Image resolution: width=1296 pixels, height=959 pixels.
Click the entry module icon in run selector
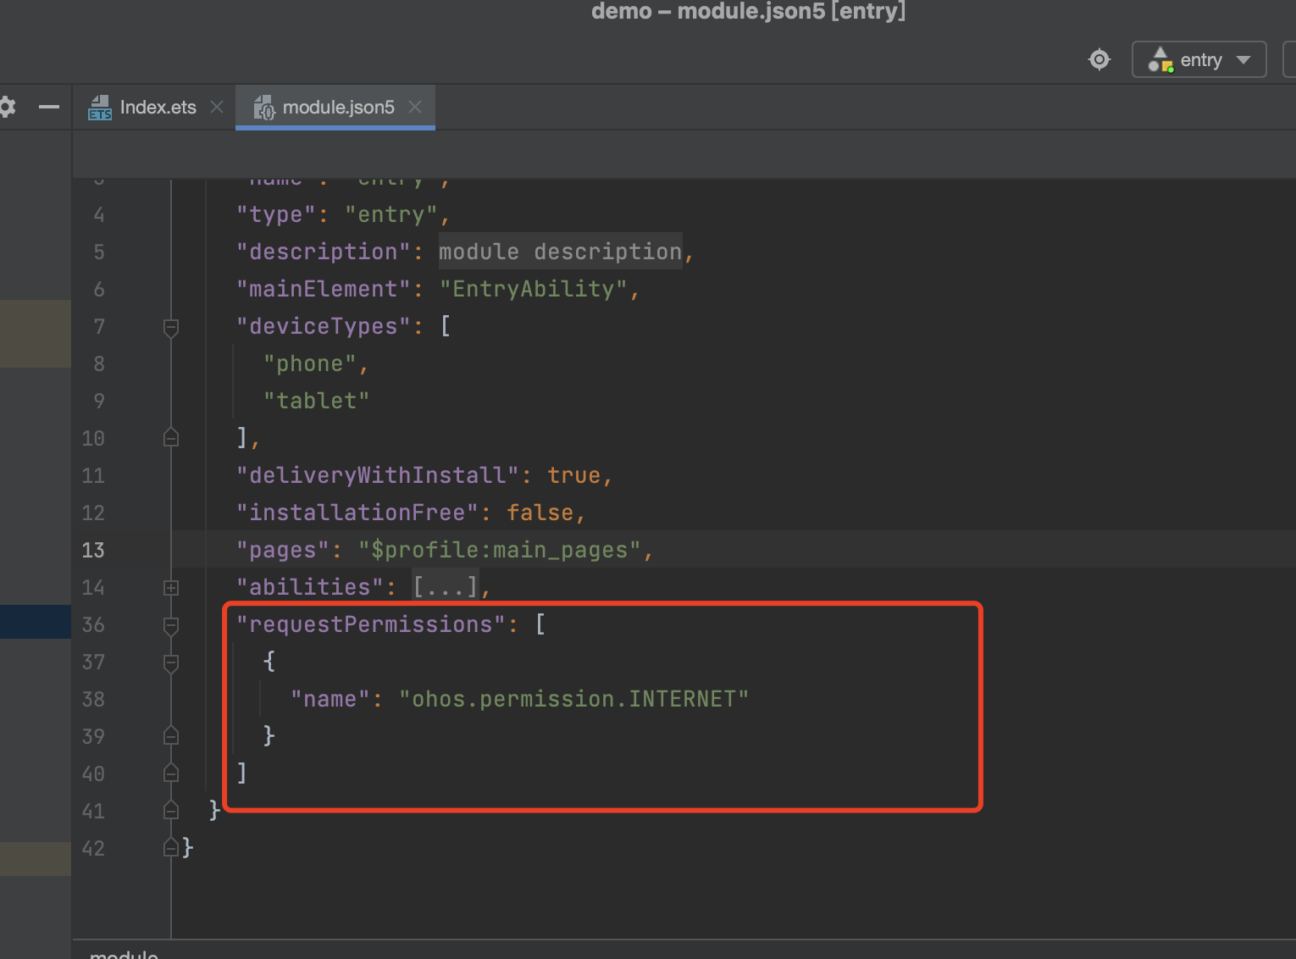(1160, 59)
